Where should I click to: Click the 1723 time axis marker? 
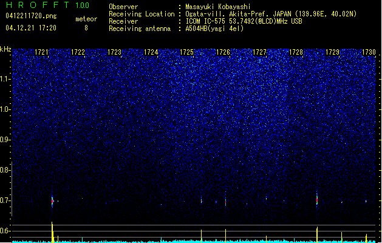coord(114,52)
